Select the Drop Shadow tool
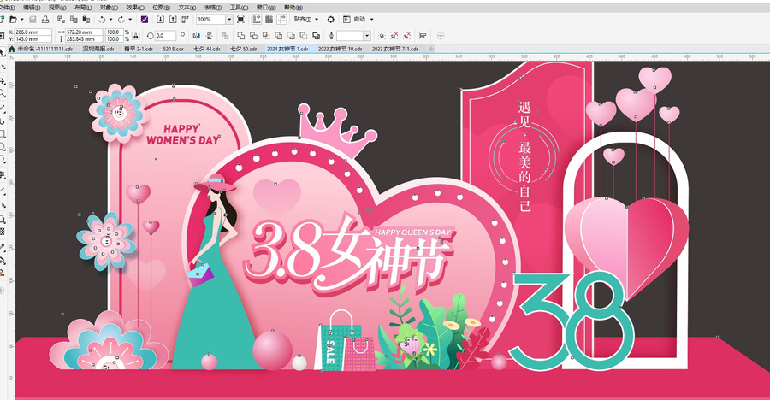The image size is (770, 400). tap(2, 219)
